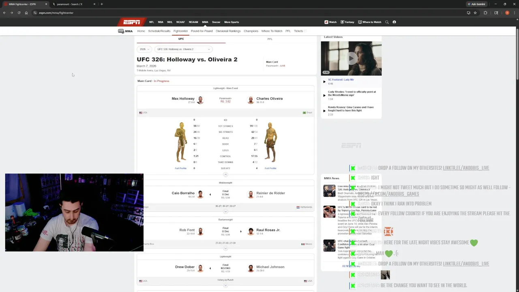The height and width of the screenshot is (292, 519).
Task: Open the Schedule/Results page
Action: pyautogui.click(x=159, y=31)
